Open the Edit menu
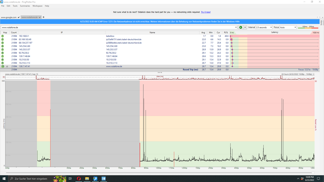This screenshot has height=182, width=324. click(x=8, y=6)
